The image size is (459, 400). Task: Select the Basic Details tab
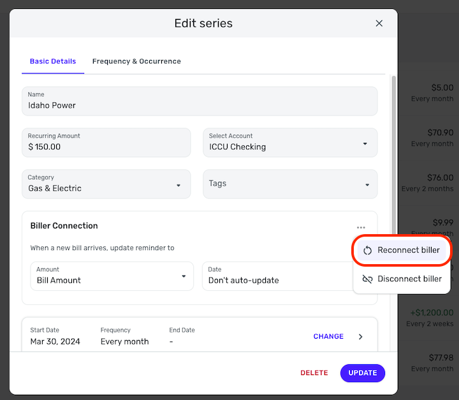point(53,61)
